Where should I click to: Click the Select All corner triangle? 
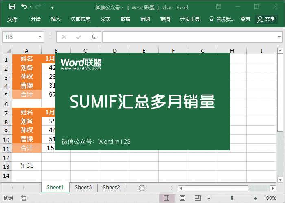coord(9,51)
